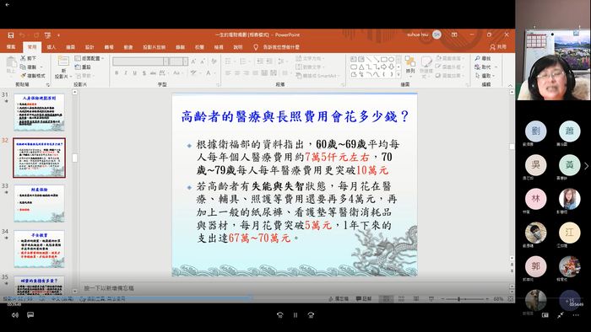This screenshot has height=332, width=591.
Task: Toggle Underline formatting
Action: [134, 73]
